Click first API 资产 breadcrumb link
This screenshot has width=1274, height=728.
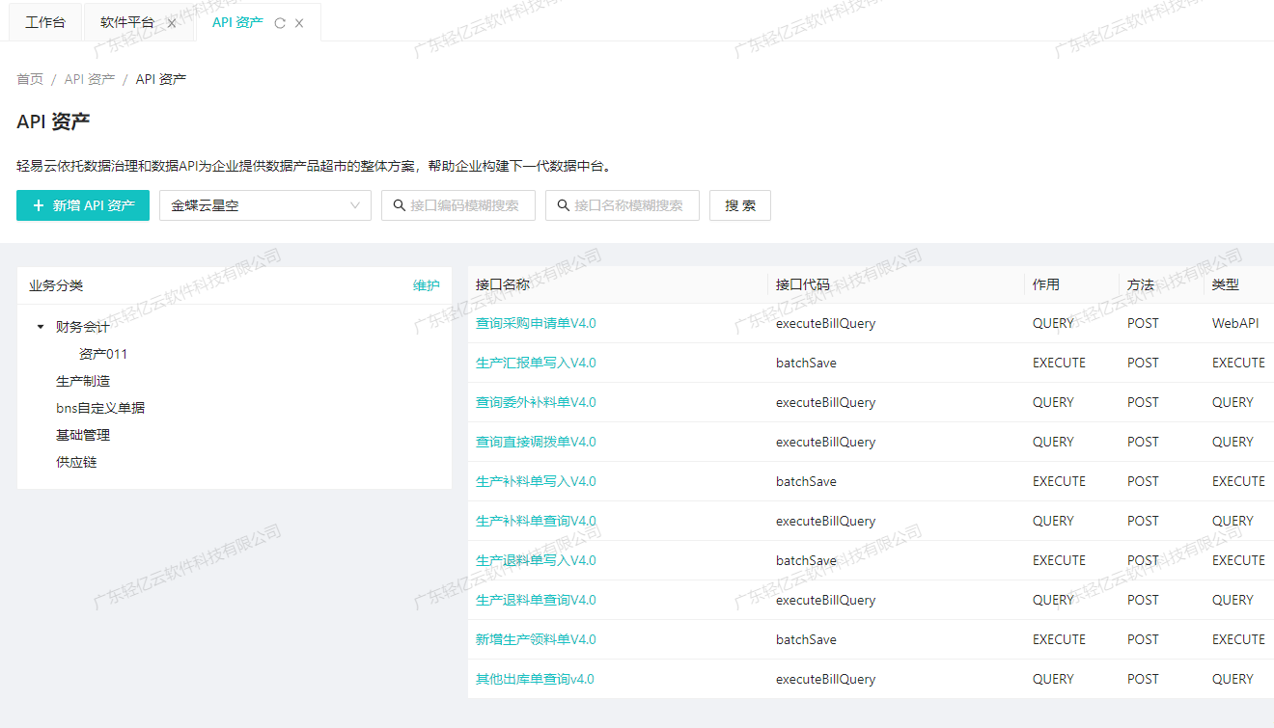coord(90,79)
